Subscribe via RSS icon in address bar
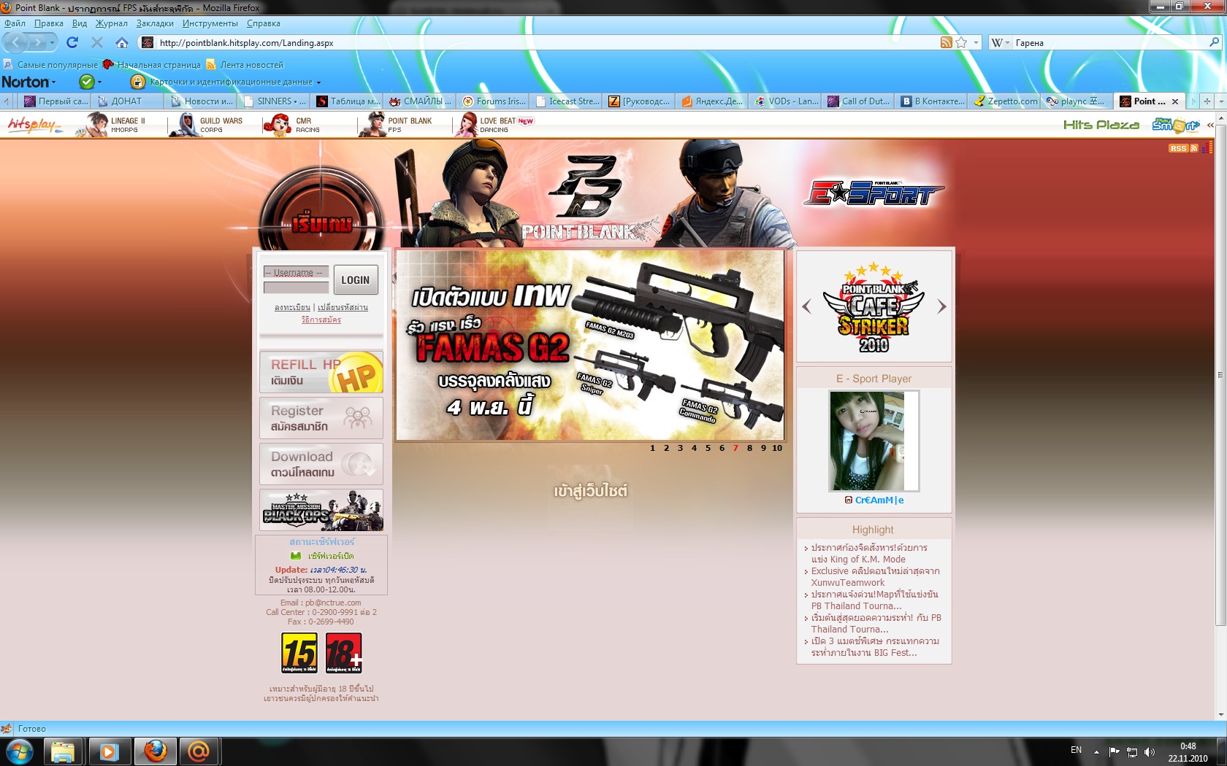This screenshot has width=1227, height=766. click(x=946, y=42)
